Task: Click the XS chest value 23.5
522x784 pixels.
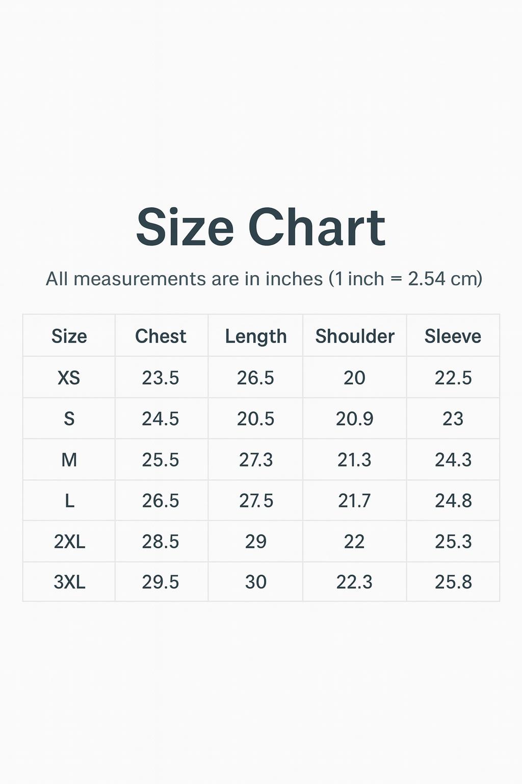Action: click(x=161, y=378)
